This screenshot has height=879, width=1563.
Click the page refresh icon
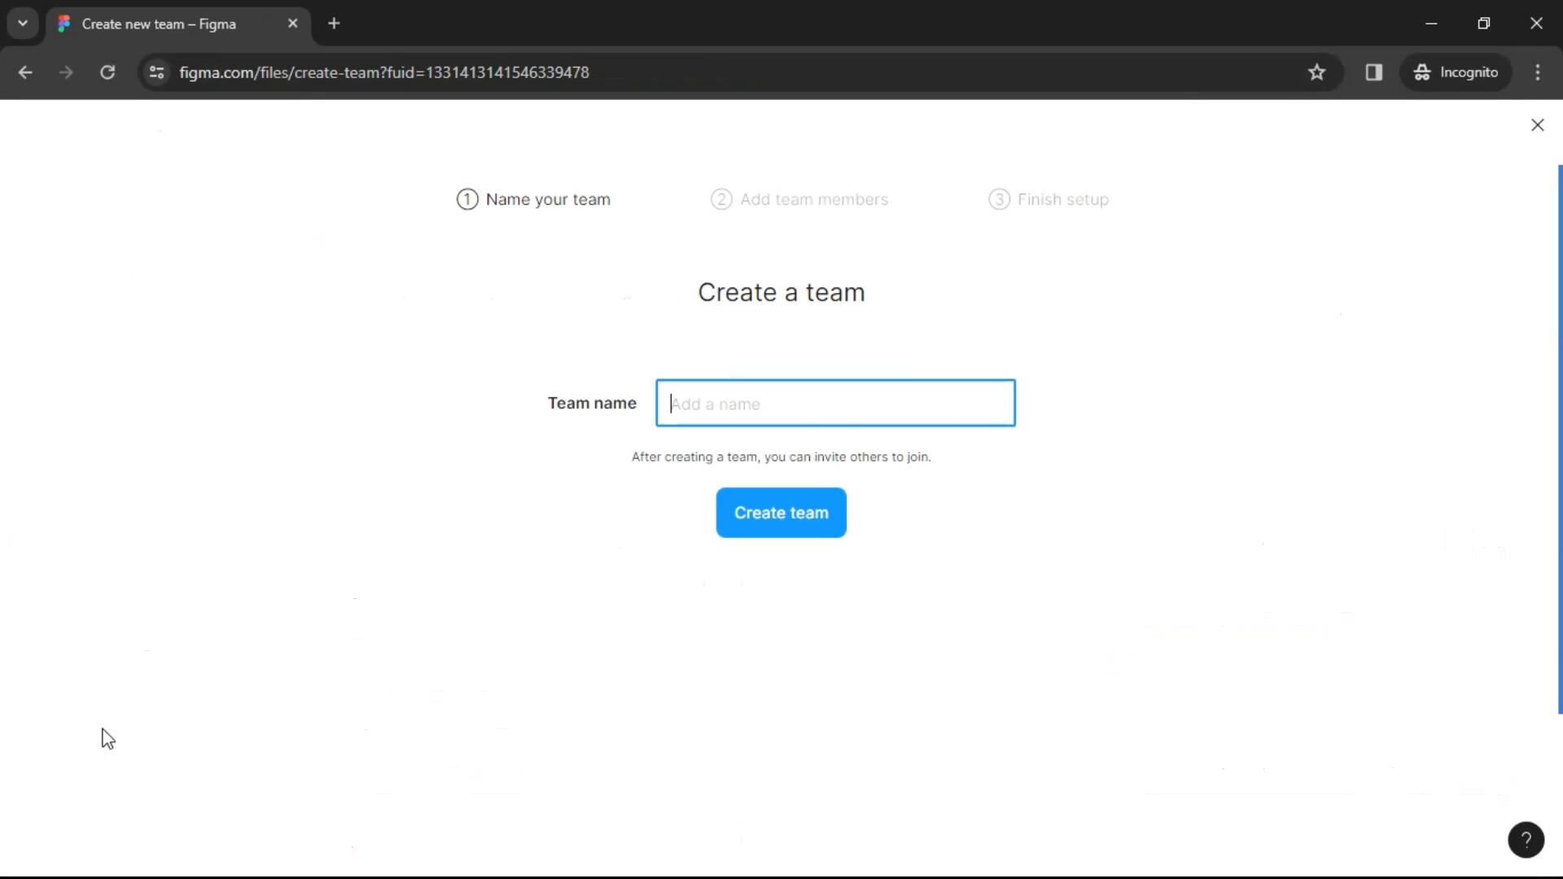[107, 72]
